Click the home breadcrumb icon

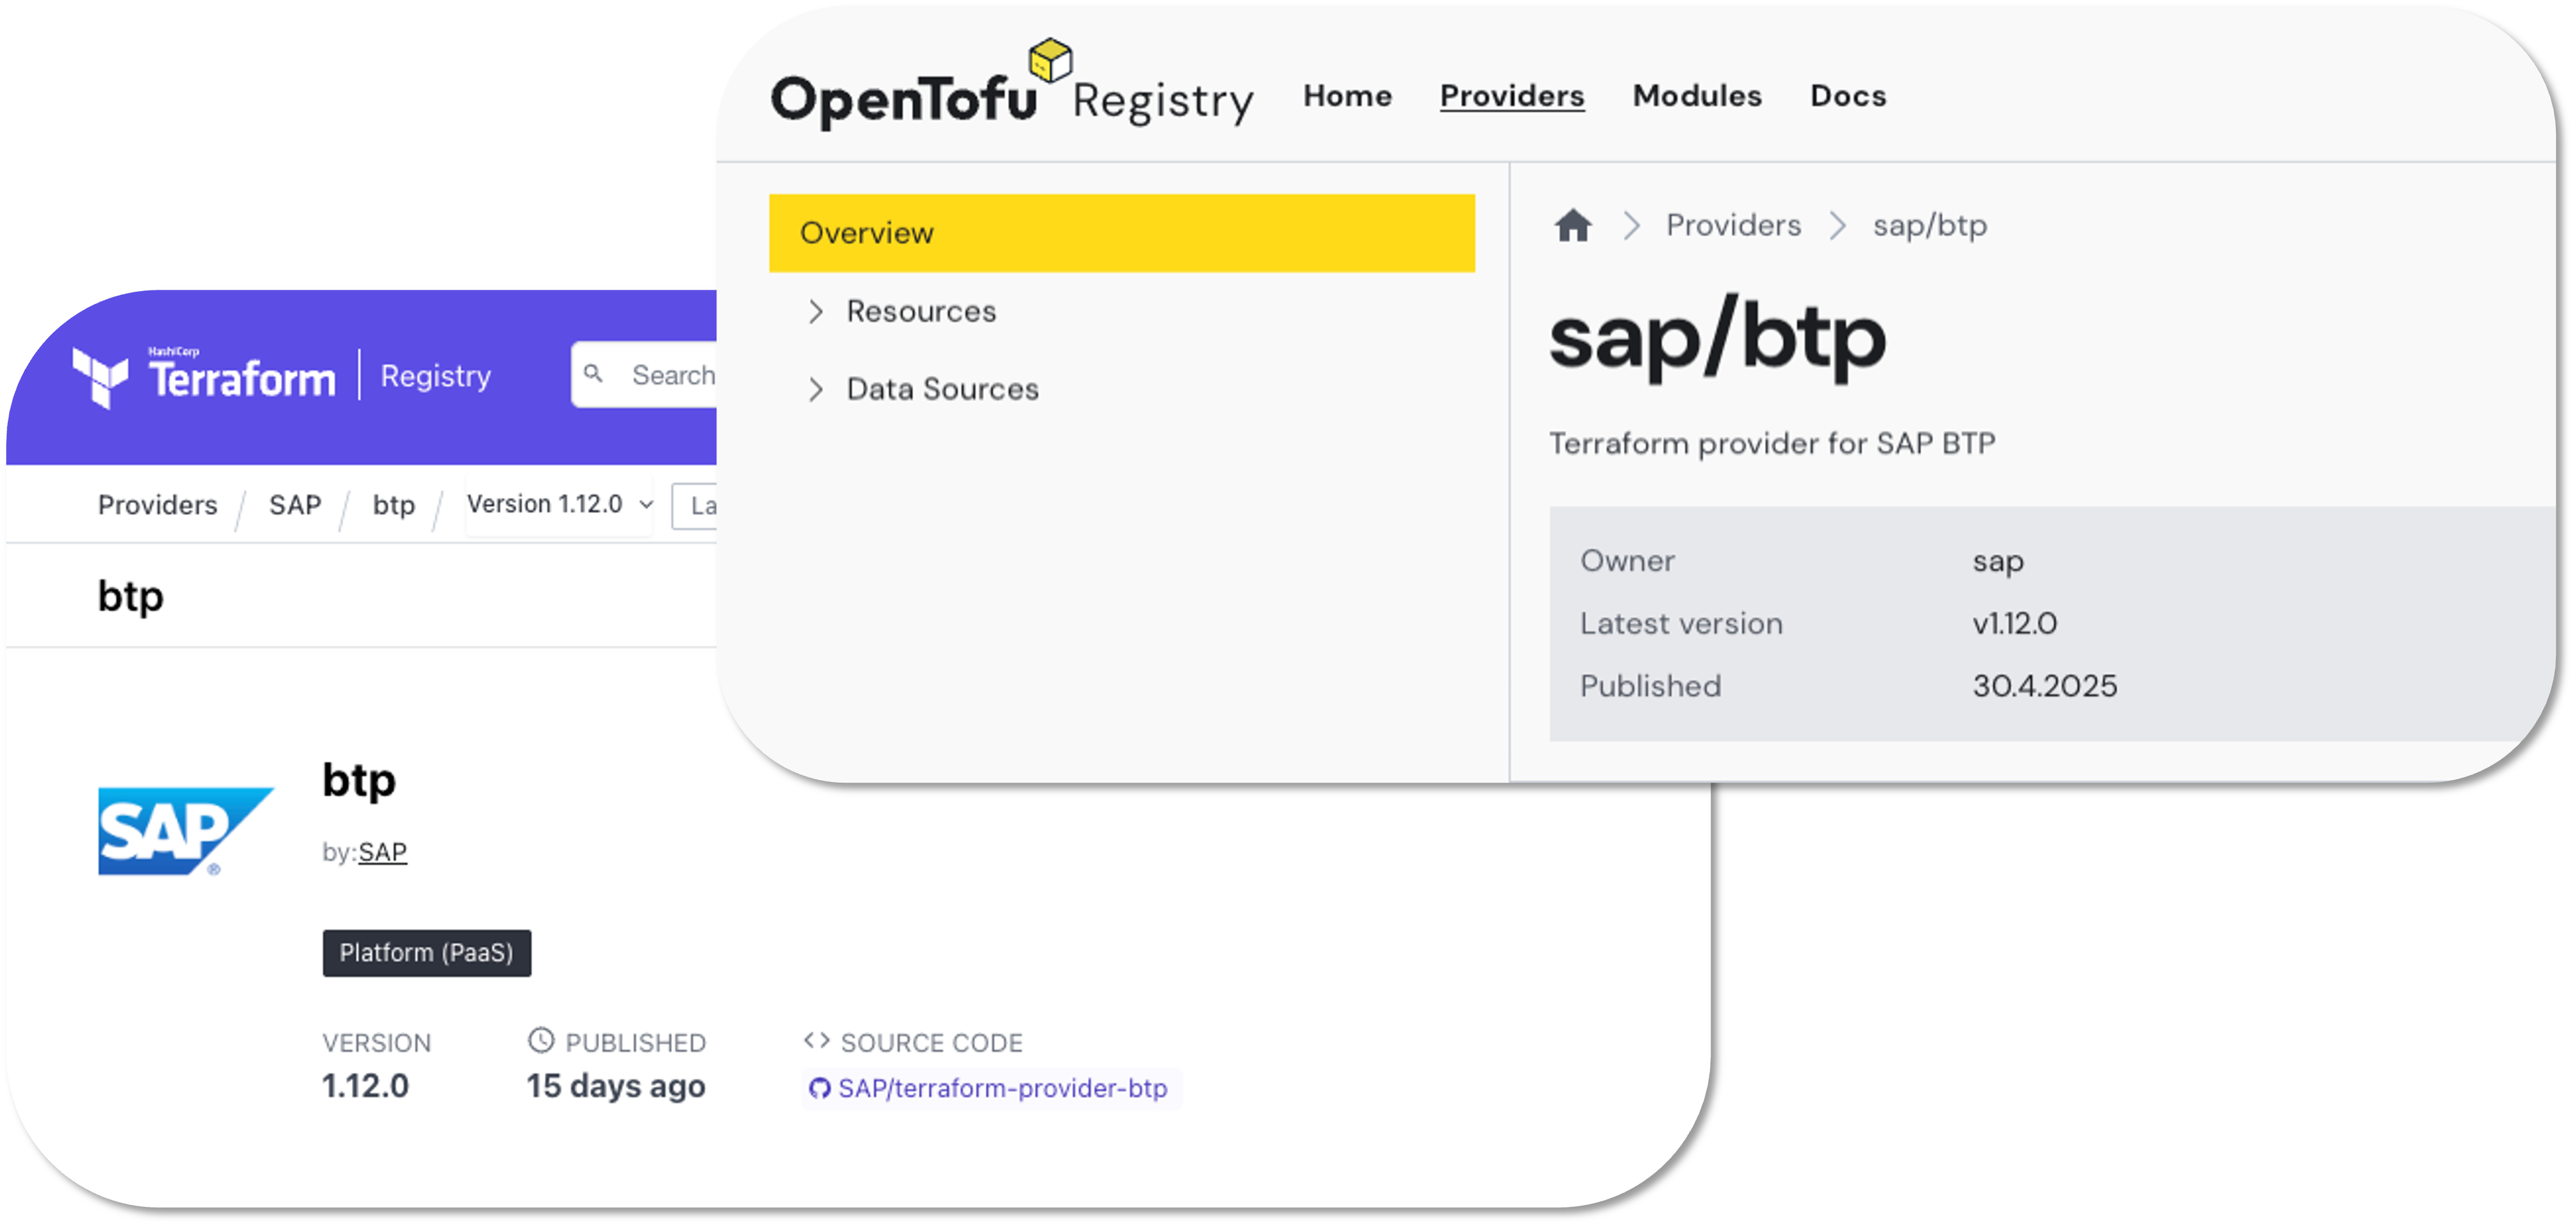pyautogui.click(x=1573, y=226)
